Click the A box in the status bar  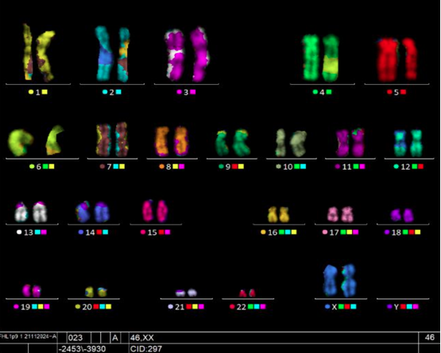click(115, 338)
